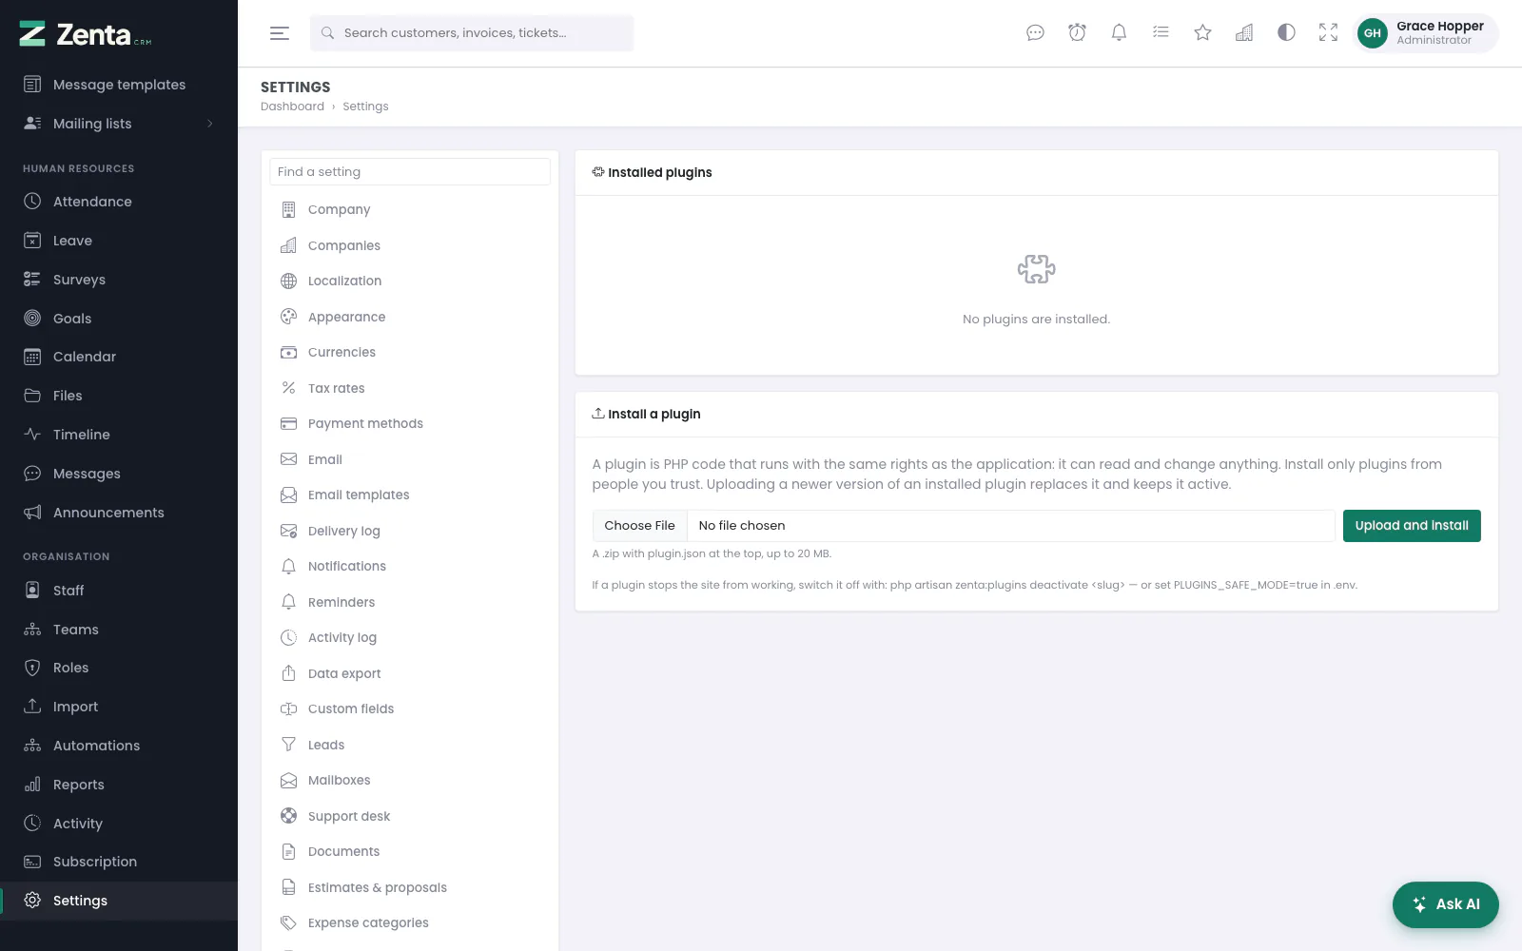
Task: Open the Ask AI assistant
Action: click(x=1446, y=904)
